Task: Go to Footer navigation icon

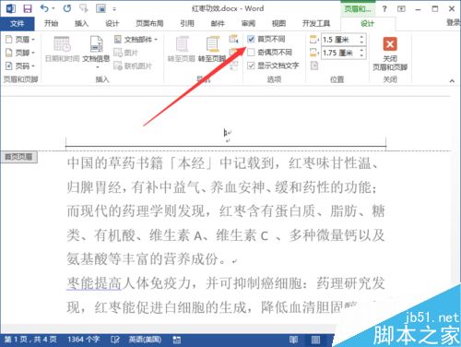Action: [x=212, y=49]
